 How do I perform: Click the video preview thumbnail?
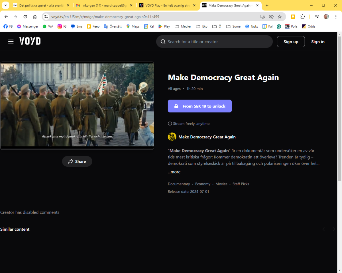tap(77, 105)
